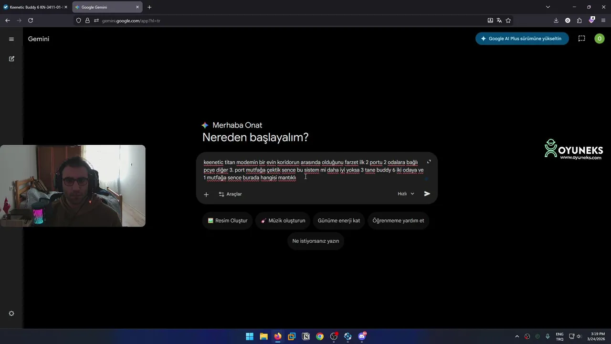
Task: Open File Explorer from the taskbar
Action: [263, 336]
